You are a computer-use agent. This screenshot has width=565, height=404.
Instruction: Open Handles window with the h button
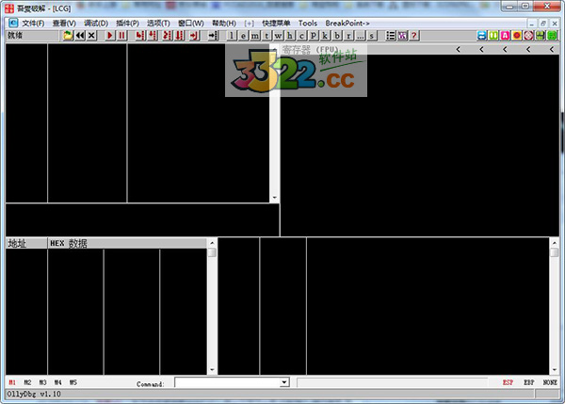pyautogui.click(x=290, y=36)
